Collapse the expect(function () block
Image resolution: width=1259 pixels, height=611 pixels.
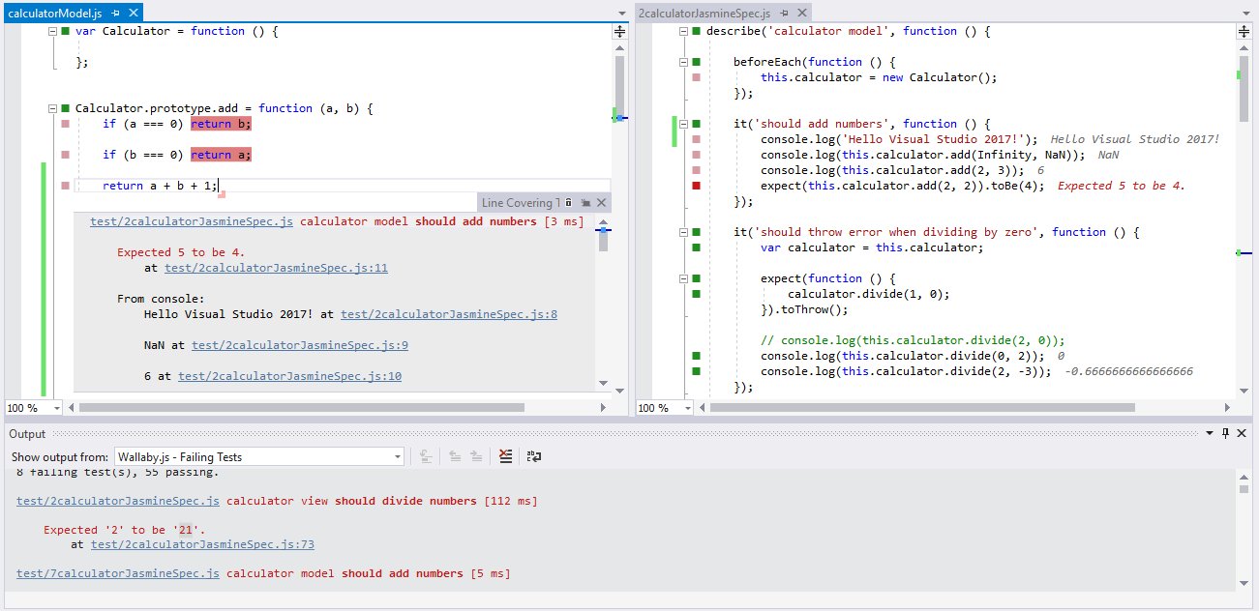click(x=683, y=278)
